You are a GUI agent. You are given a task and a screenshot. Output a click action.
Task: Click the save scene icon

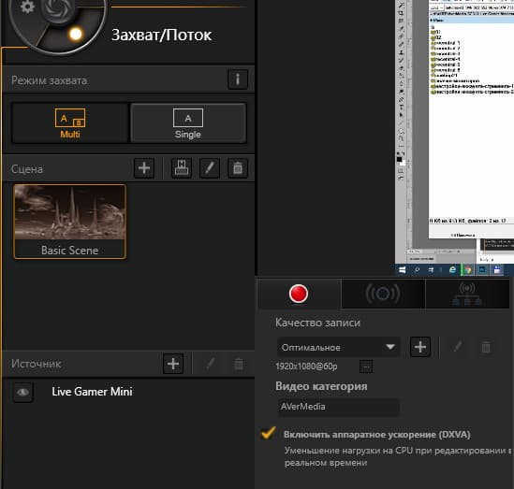[x=182, y=168]
